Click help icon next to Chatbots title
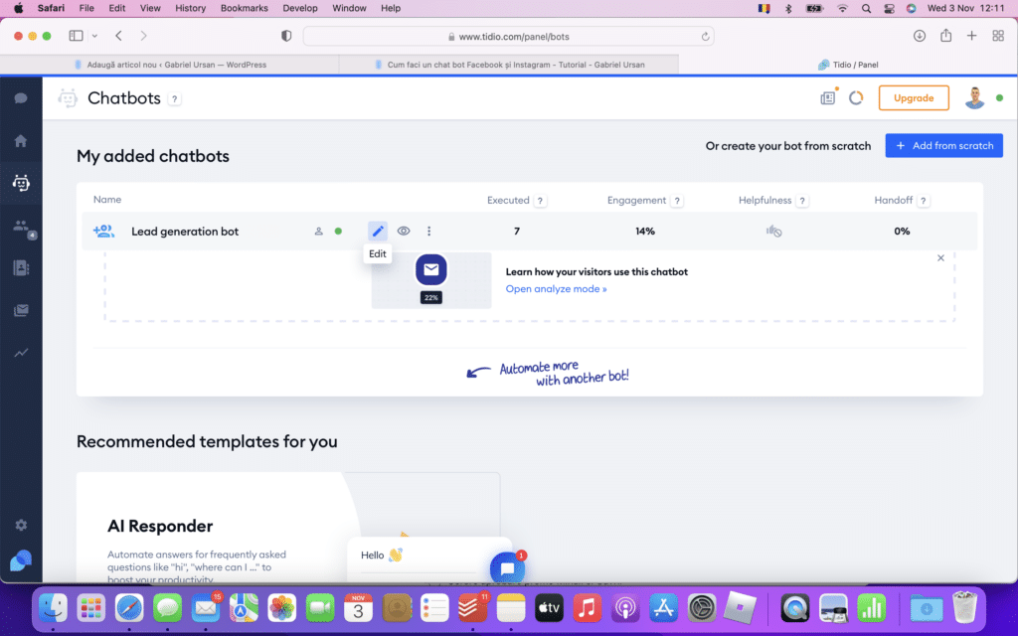Screen dimensions: 1018x636 (x=174, y=99)
